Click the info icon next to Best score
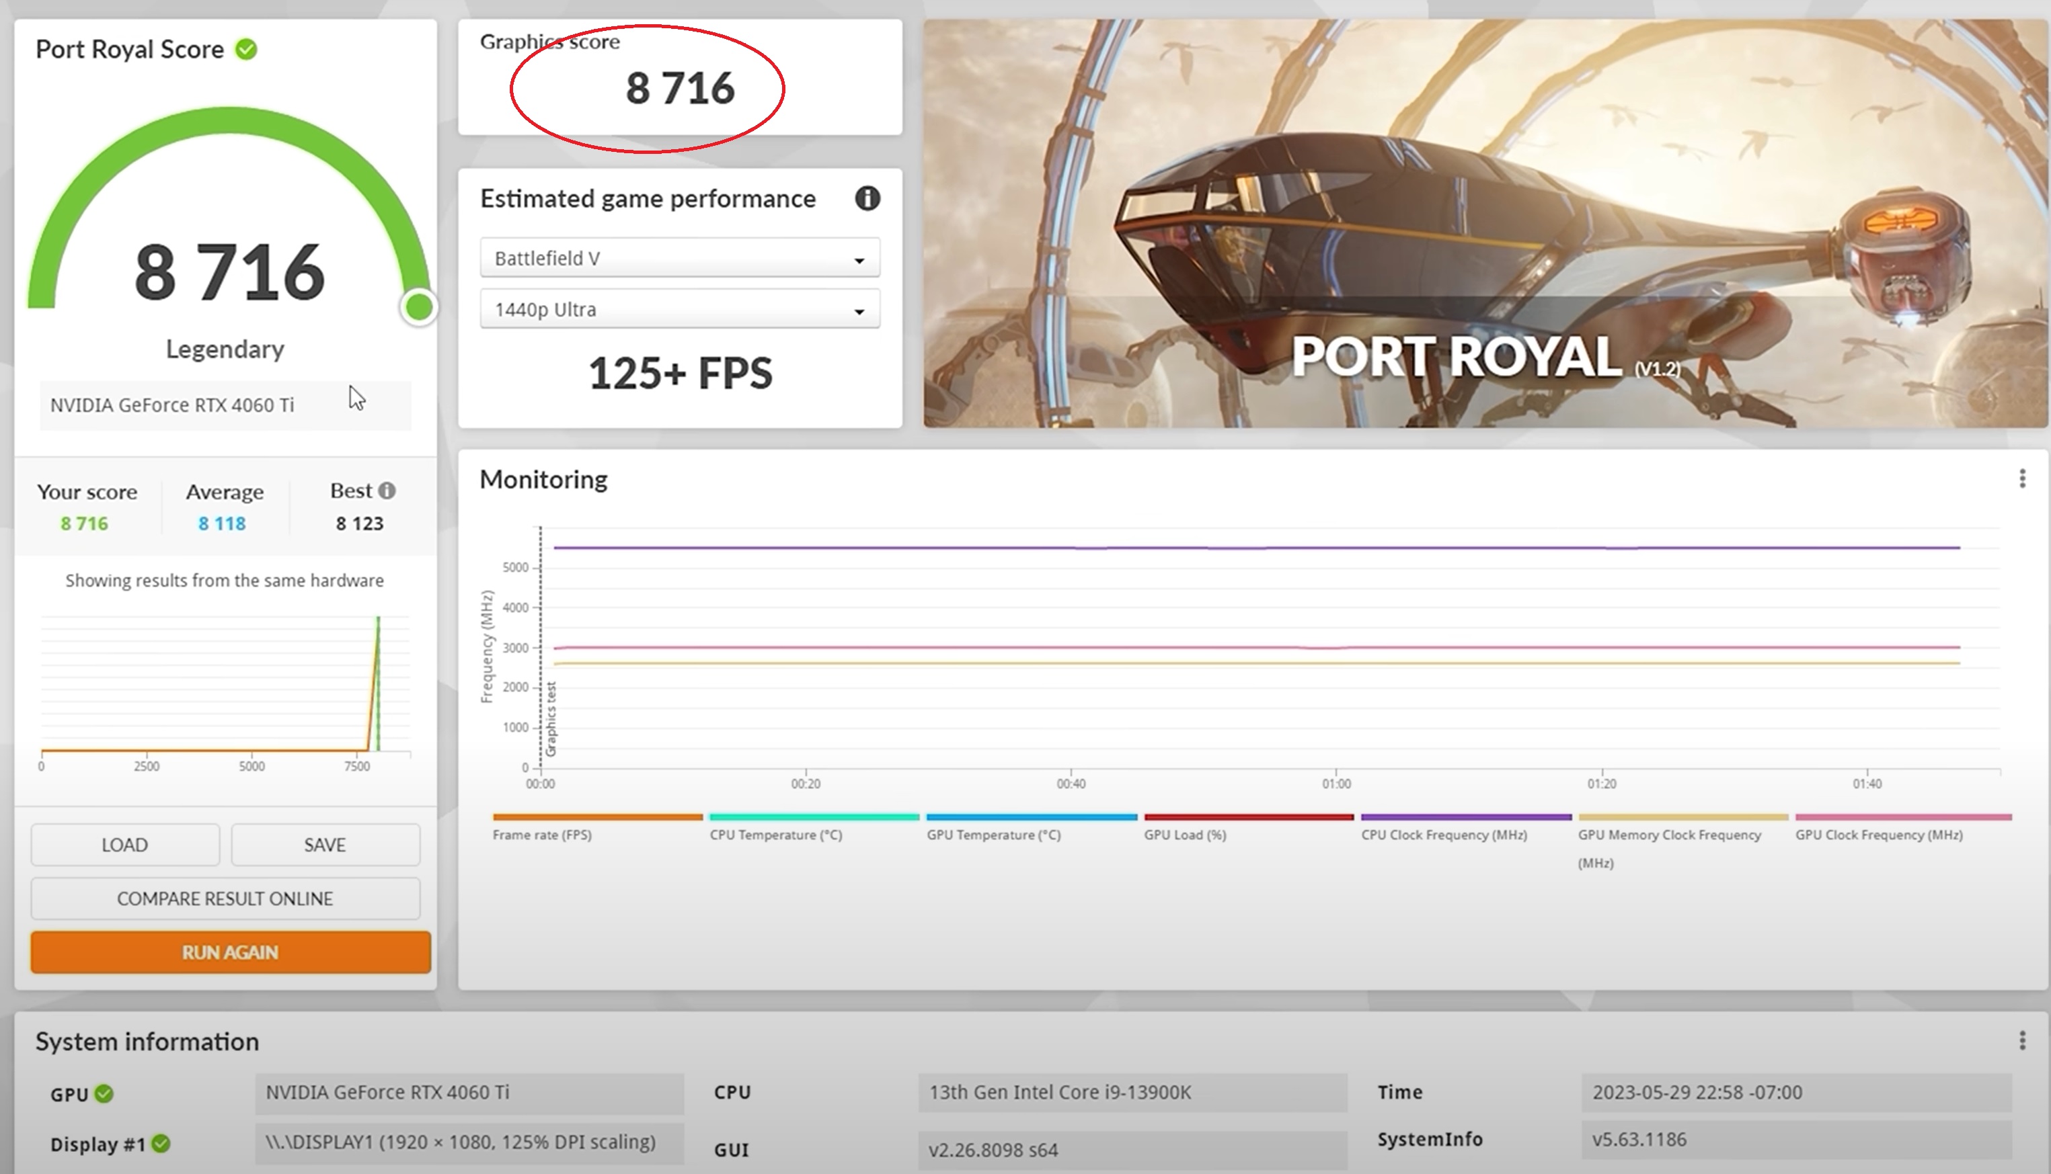Screen dimensions: 2051x1174 (x=387, y=491)
